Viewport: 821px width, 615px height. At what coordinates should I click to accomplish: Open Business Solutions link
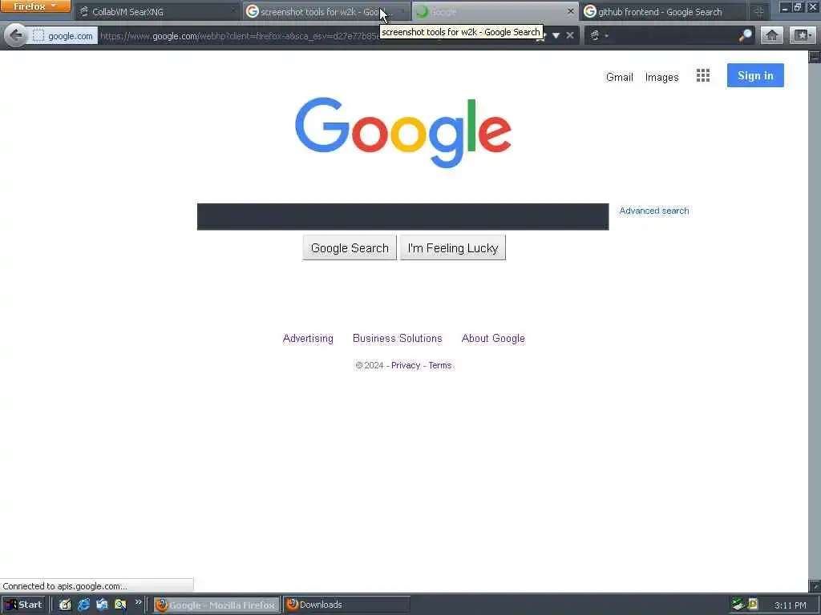point(398,339)
